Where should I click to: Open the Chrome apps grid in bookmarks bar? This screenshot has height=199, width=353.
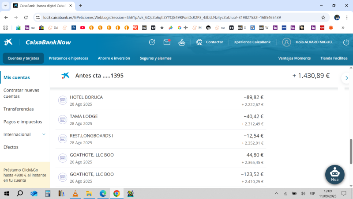tap(6, 27)
